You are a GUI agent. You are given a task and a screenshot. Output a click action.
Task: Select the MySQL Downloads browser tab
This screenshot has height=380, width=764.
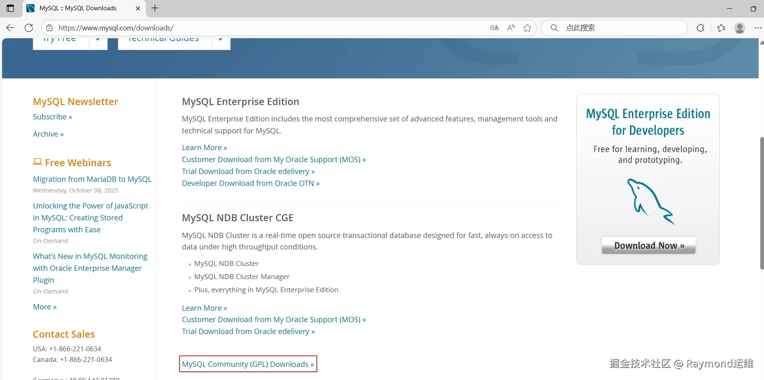[x=84, y=8]
